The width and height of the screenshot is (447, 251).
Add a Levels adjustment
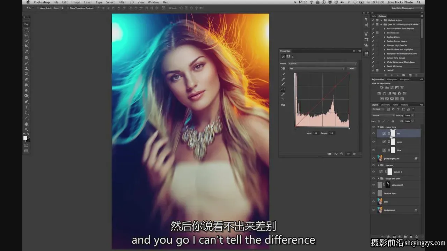coord(386,88)
